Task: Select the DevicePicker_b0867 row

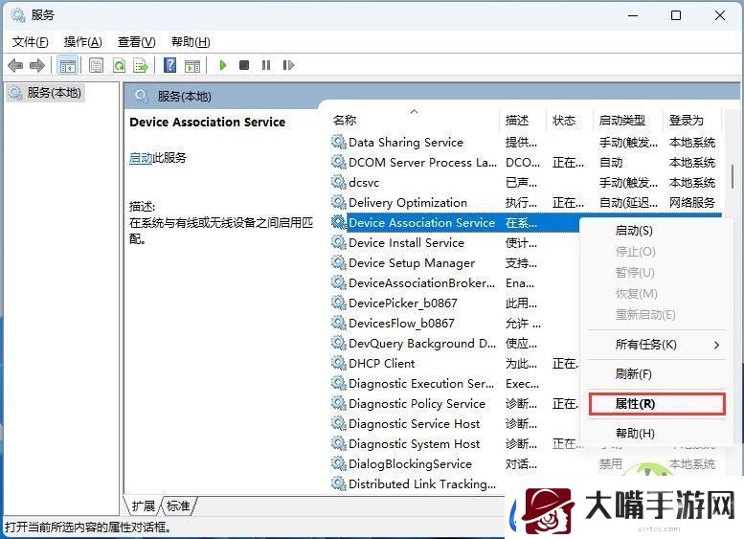Action: click(x=456, y=303)
